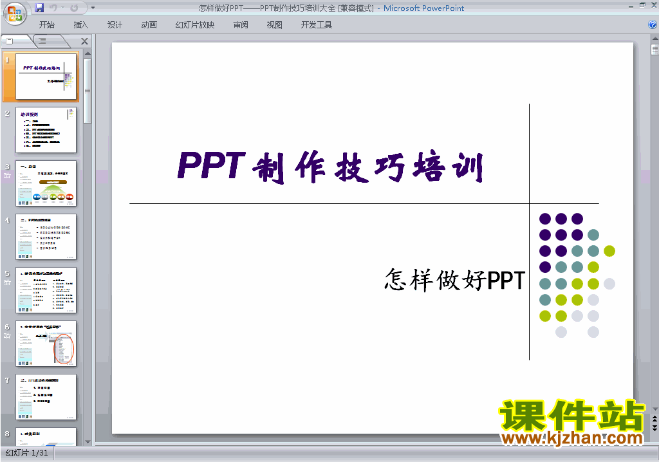
Task: Open PowerPoint help icon
Action: [x=653, y=25]
